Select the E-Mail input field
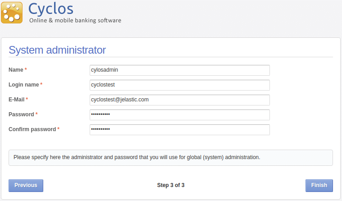 click(180, 100)
